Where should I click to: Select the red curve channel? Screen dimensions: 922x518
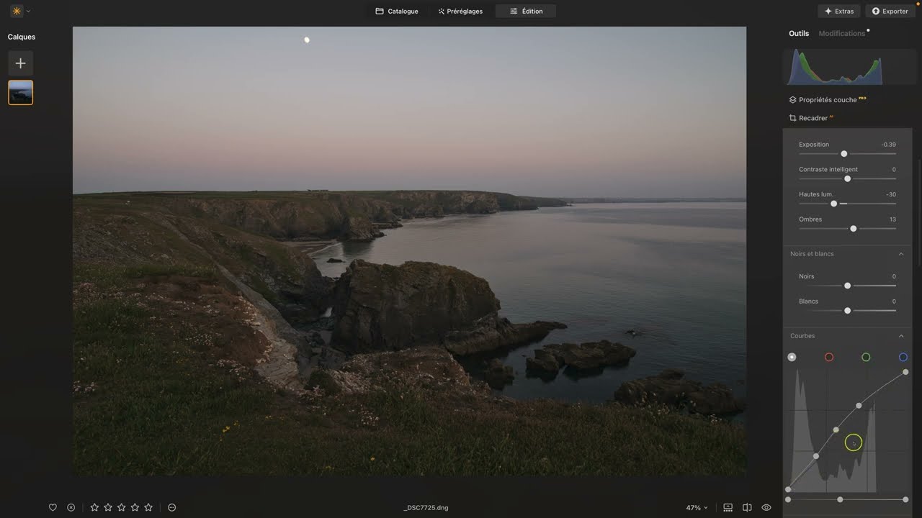tap(829, 357)
